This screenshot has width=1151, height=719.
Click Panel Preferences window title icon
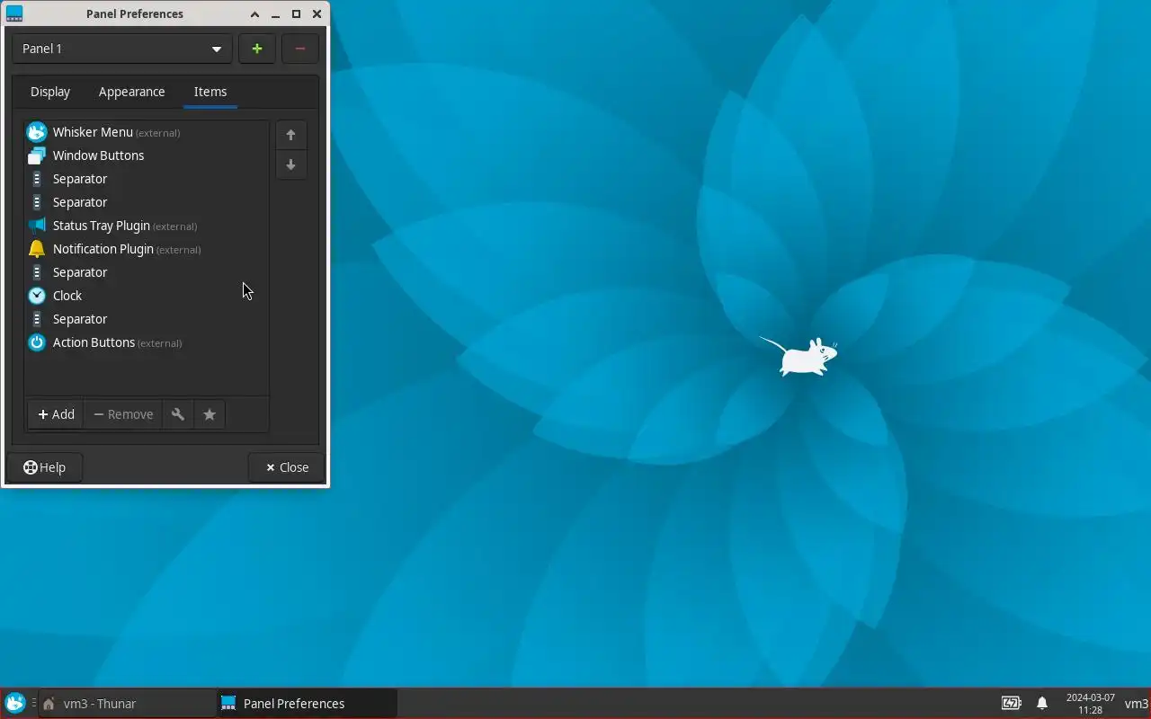point(13,13)
